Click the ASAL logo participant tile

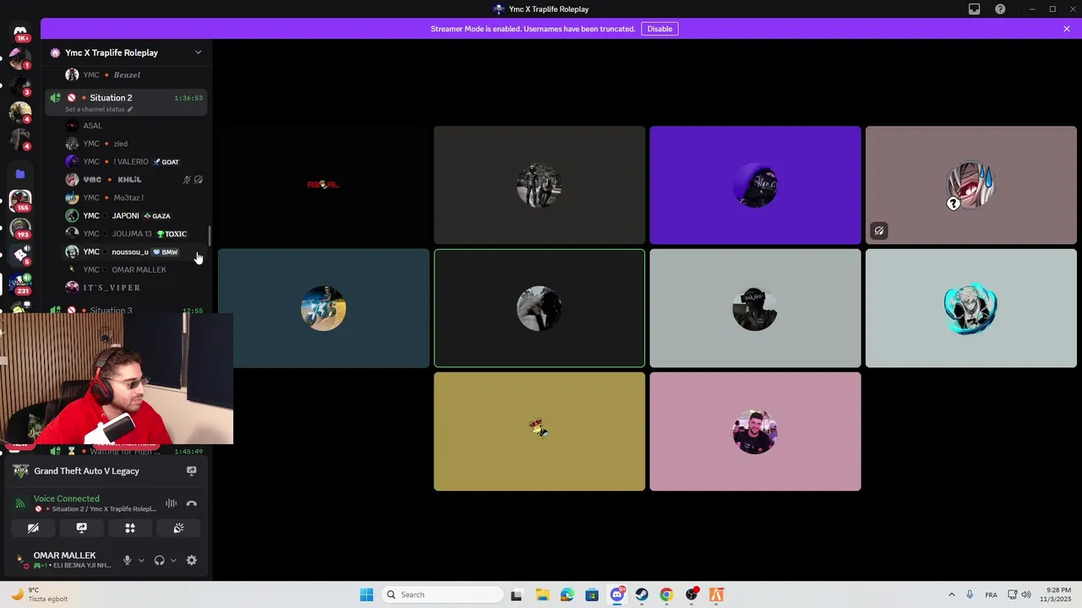click(324, 185)
